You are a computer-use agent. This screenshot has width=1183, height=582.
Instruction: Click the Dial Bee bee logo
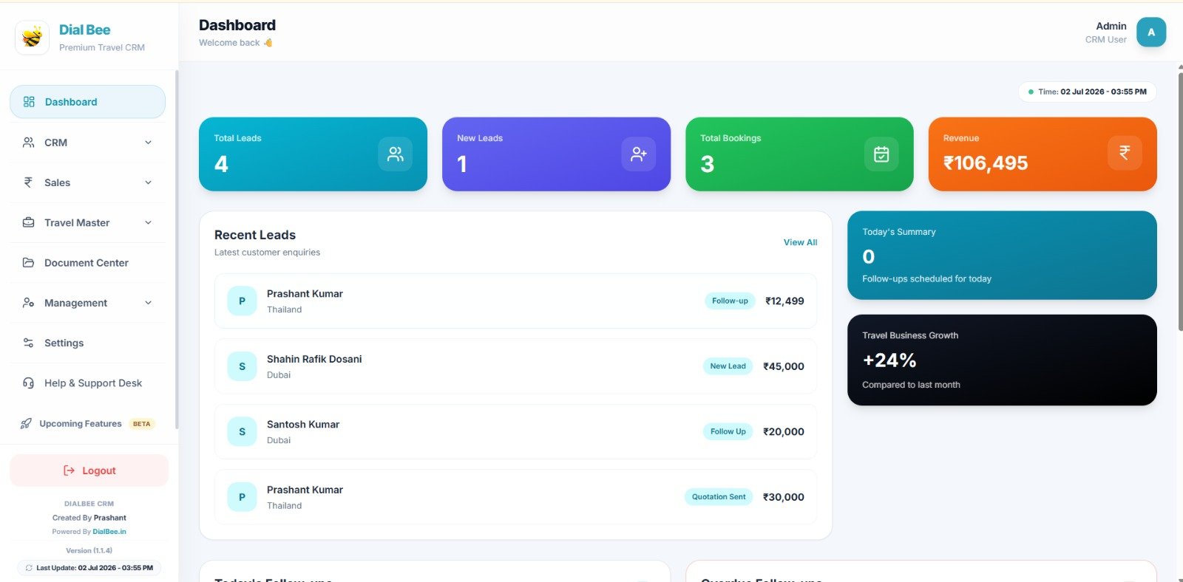point(32,37)
